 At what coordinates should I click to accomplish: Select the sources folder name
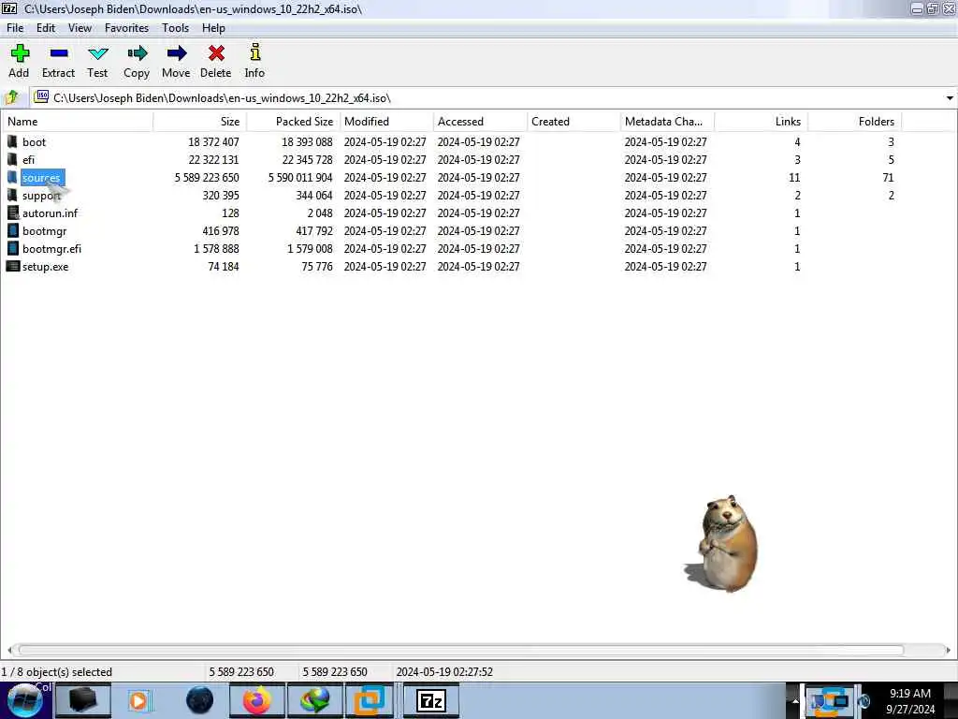(x=41, y=177)
